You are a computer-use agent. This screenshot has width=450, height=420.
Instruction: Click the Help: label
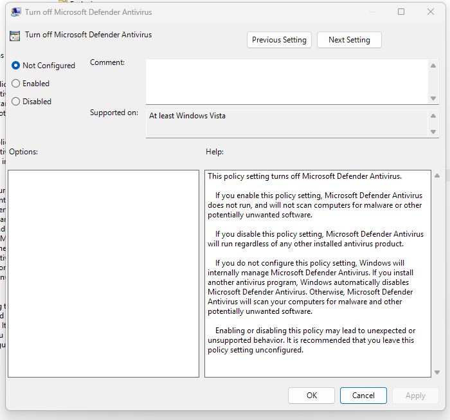214,152
